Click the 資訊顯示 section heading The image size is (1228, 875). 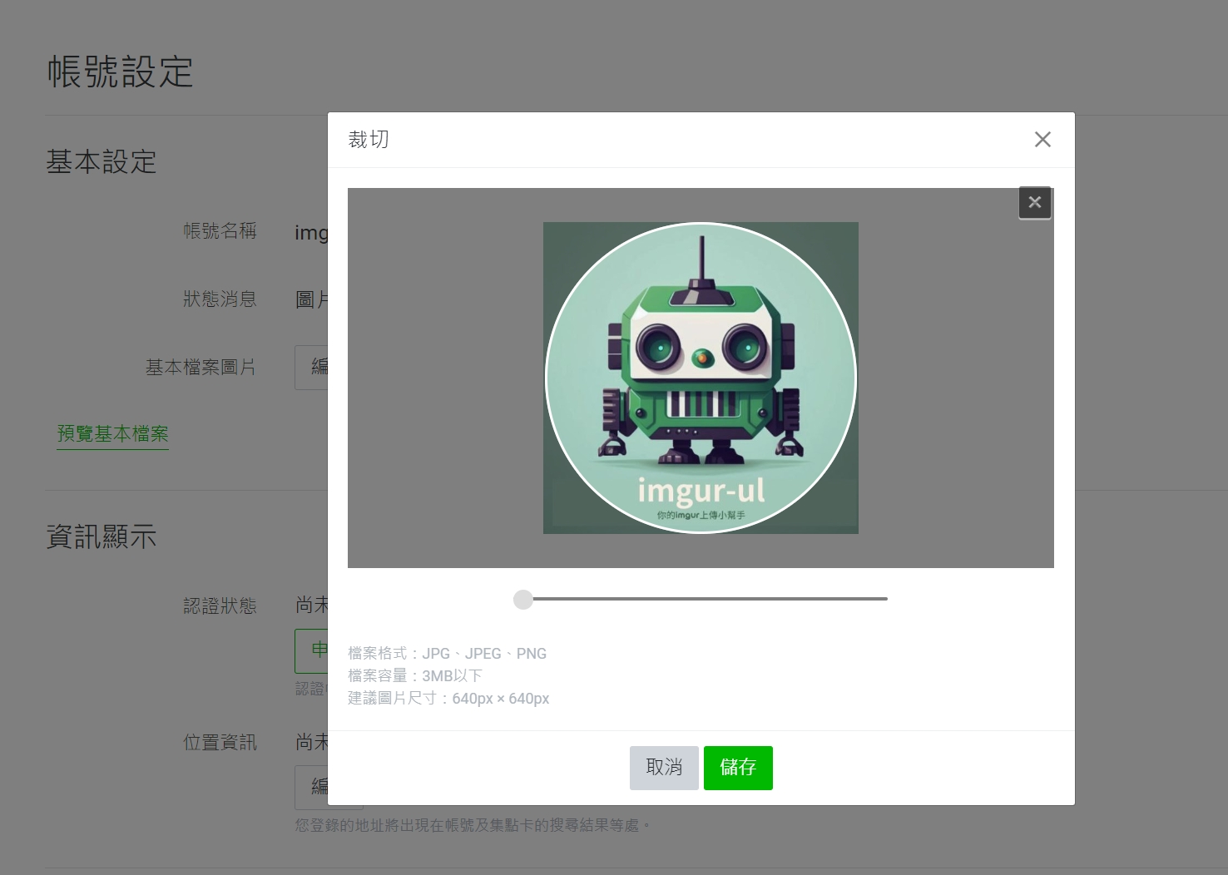(x=102, y=536)
